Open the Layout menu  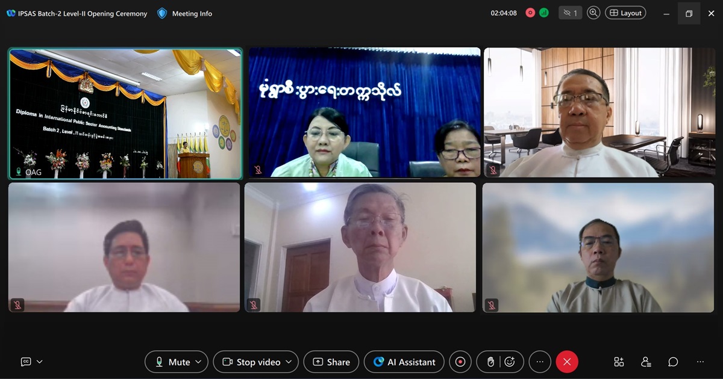(x=625, y=13)
